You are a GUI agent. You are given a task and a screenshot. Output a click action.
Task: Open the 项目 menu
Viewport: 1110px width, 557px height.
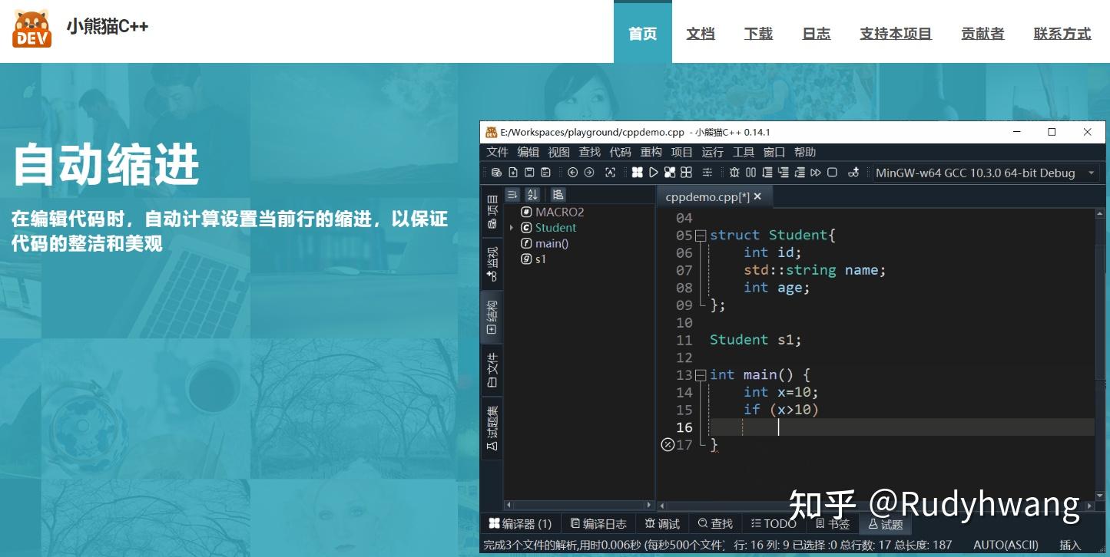[x=681, y=152]
